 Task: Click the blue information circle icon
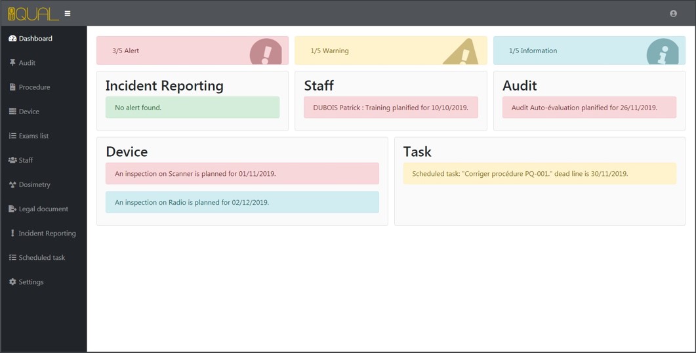(x=663, y=52)
